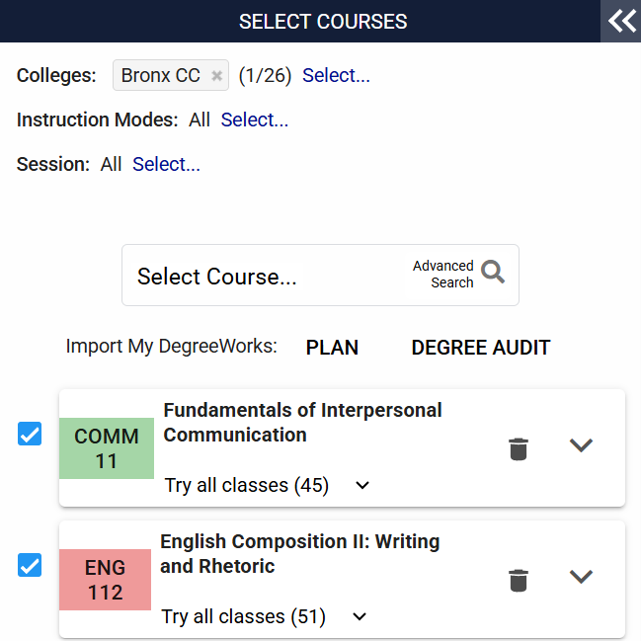Import DegreeWorks PLAN
This screenshot has height=641, width=641.
[x=332, y=348]
